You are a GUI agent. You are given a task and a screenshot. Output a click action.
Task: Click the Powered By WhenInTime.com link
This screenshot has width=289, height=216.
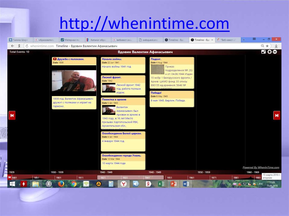[x=261, y=167]
